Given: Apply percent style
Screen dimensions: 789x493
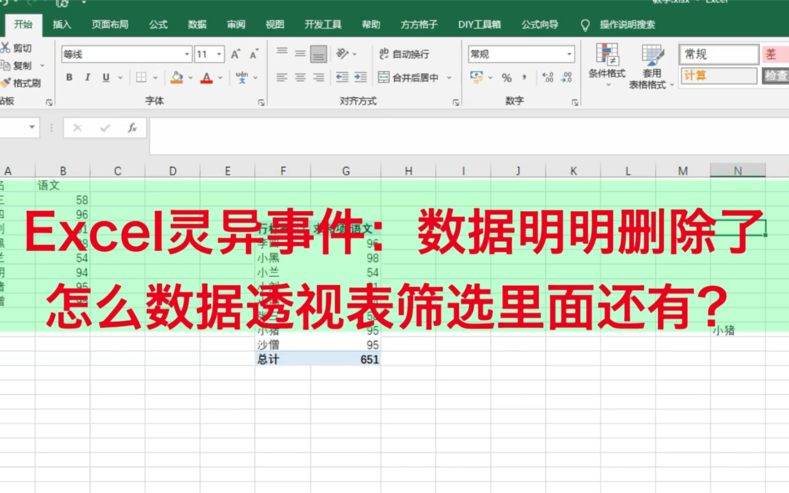Looking at the screenshot, I should 506,77.
